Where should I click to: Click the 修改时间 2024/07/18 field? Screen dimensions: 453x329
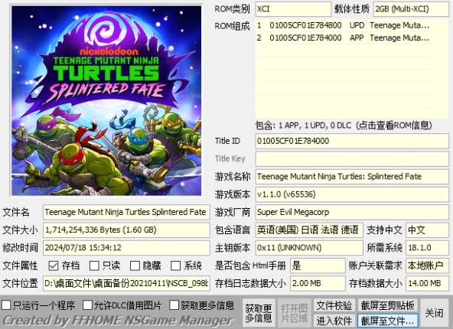tap(126, 248)
